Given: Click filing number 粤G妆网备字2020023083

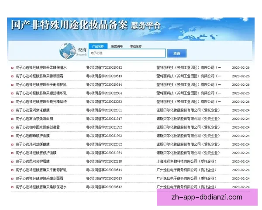Looking at the screenshot, I should [104, 101].
